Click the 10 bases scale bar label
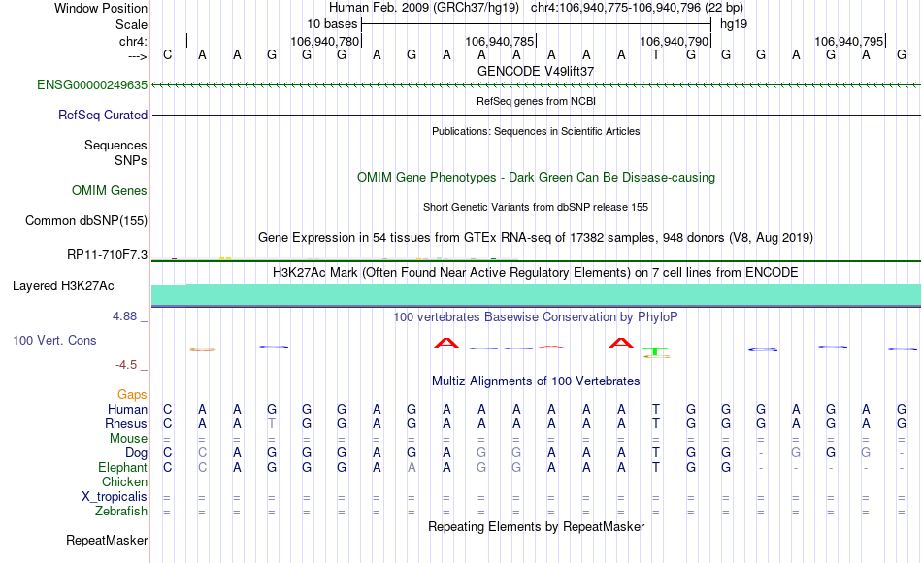This screenshot has height=563, width=922. 332,24
